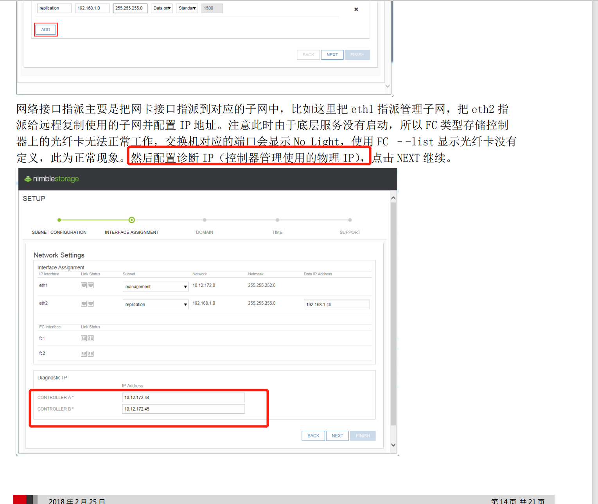Viewport: 598px width, 504px height.
Task: Click the eth2 link status icon
Action: point(87,304)
